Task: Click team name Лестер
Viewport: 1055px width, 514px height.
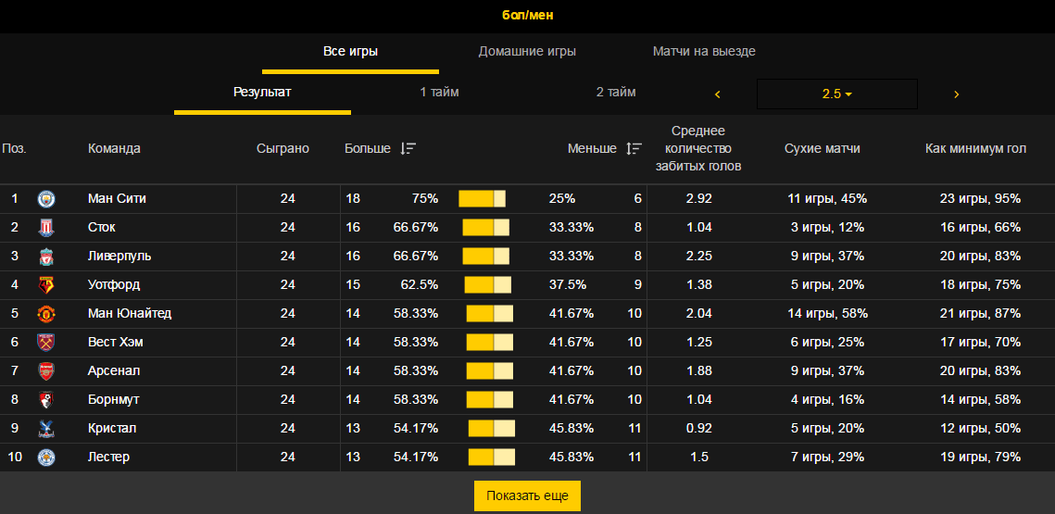Action: click(109, 458)
